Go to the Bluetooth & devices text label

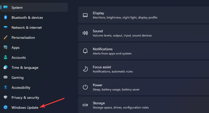pos(27,17)
